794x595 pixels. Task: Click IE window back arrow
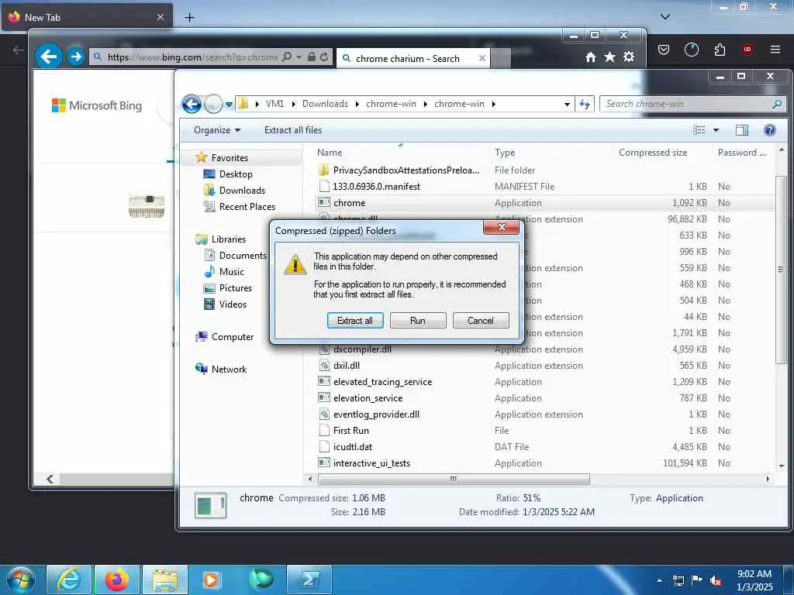(49, 56)
